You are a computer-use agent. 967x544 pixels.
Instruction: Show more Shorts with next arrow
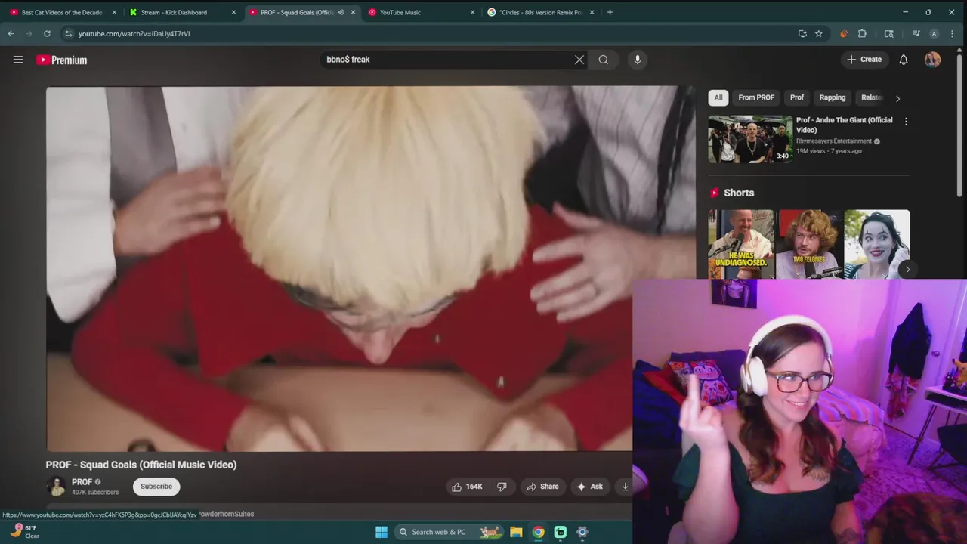coord(907,269)
